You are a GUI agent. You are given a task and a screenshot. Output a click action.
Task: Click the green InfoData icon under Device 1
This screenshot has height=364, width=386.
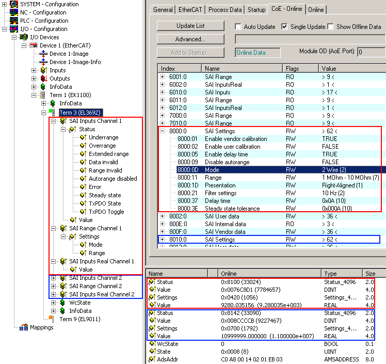(43, 87)
